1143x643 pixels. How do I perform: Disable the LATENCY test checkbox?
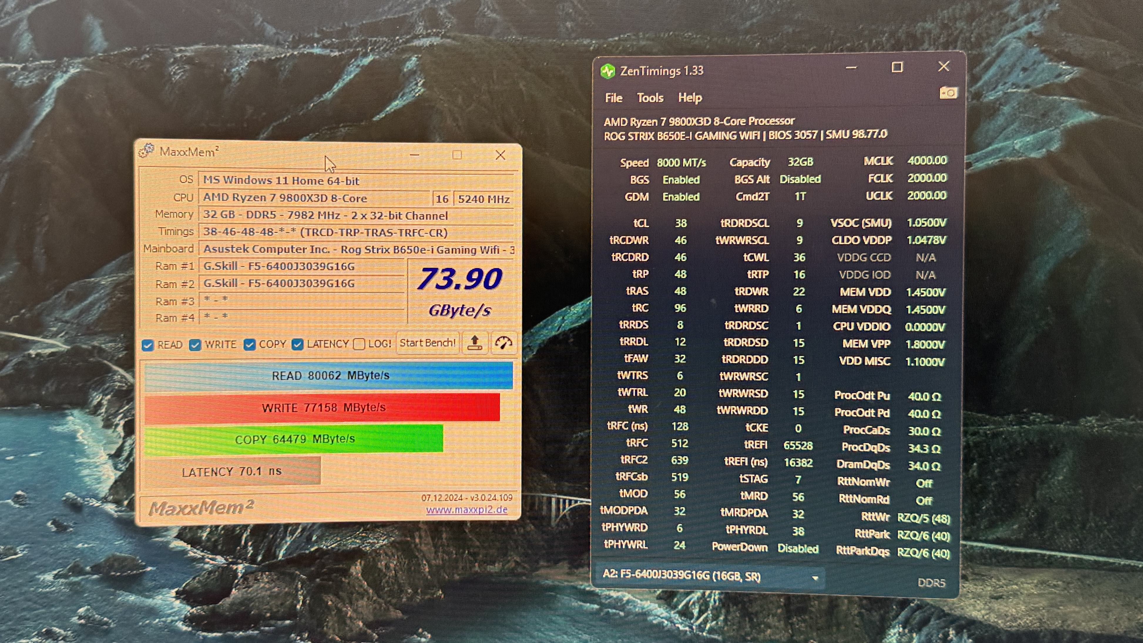tap(297, 344)
